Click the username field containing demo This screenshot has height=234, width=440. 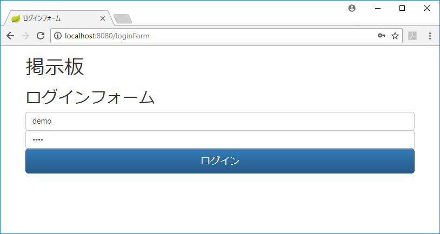point(220,121)
